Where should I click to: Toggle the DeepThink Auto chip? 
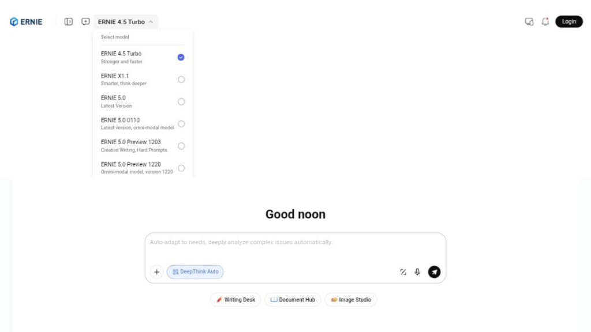[195, 272]
